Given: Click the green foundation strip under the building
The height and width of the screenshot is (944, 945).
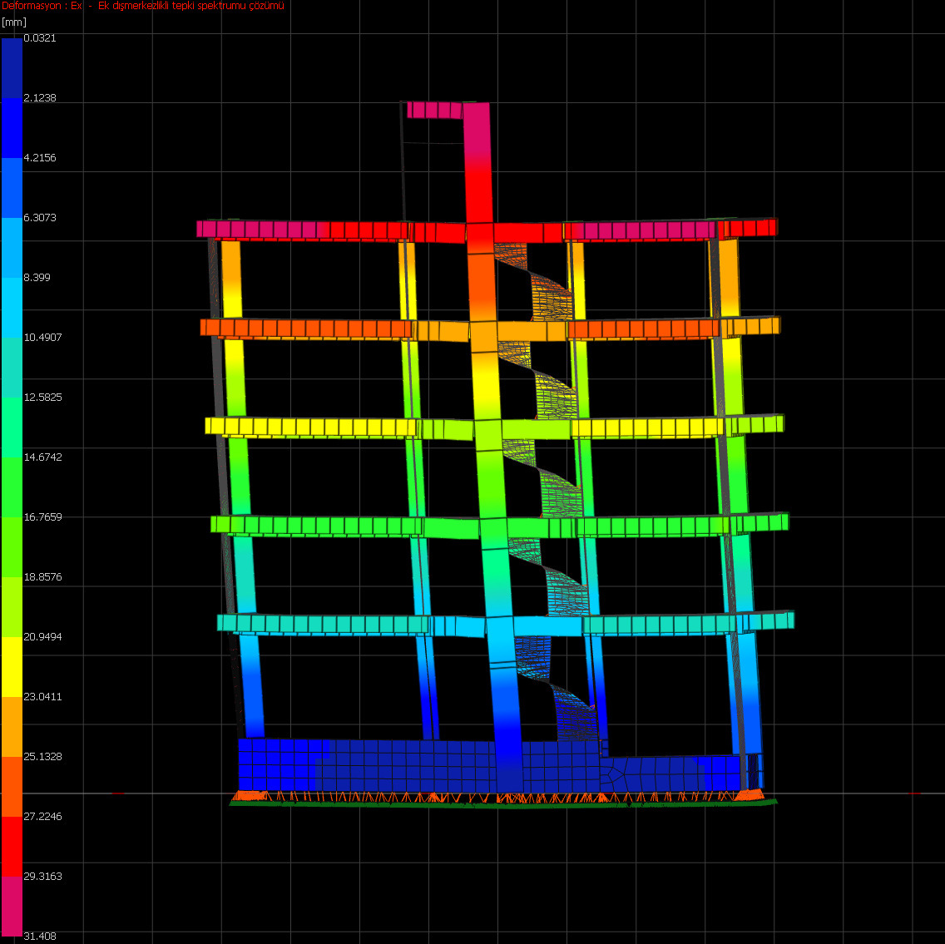Looking at the screenshot, I should click(x=499, y=805).
